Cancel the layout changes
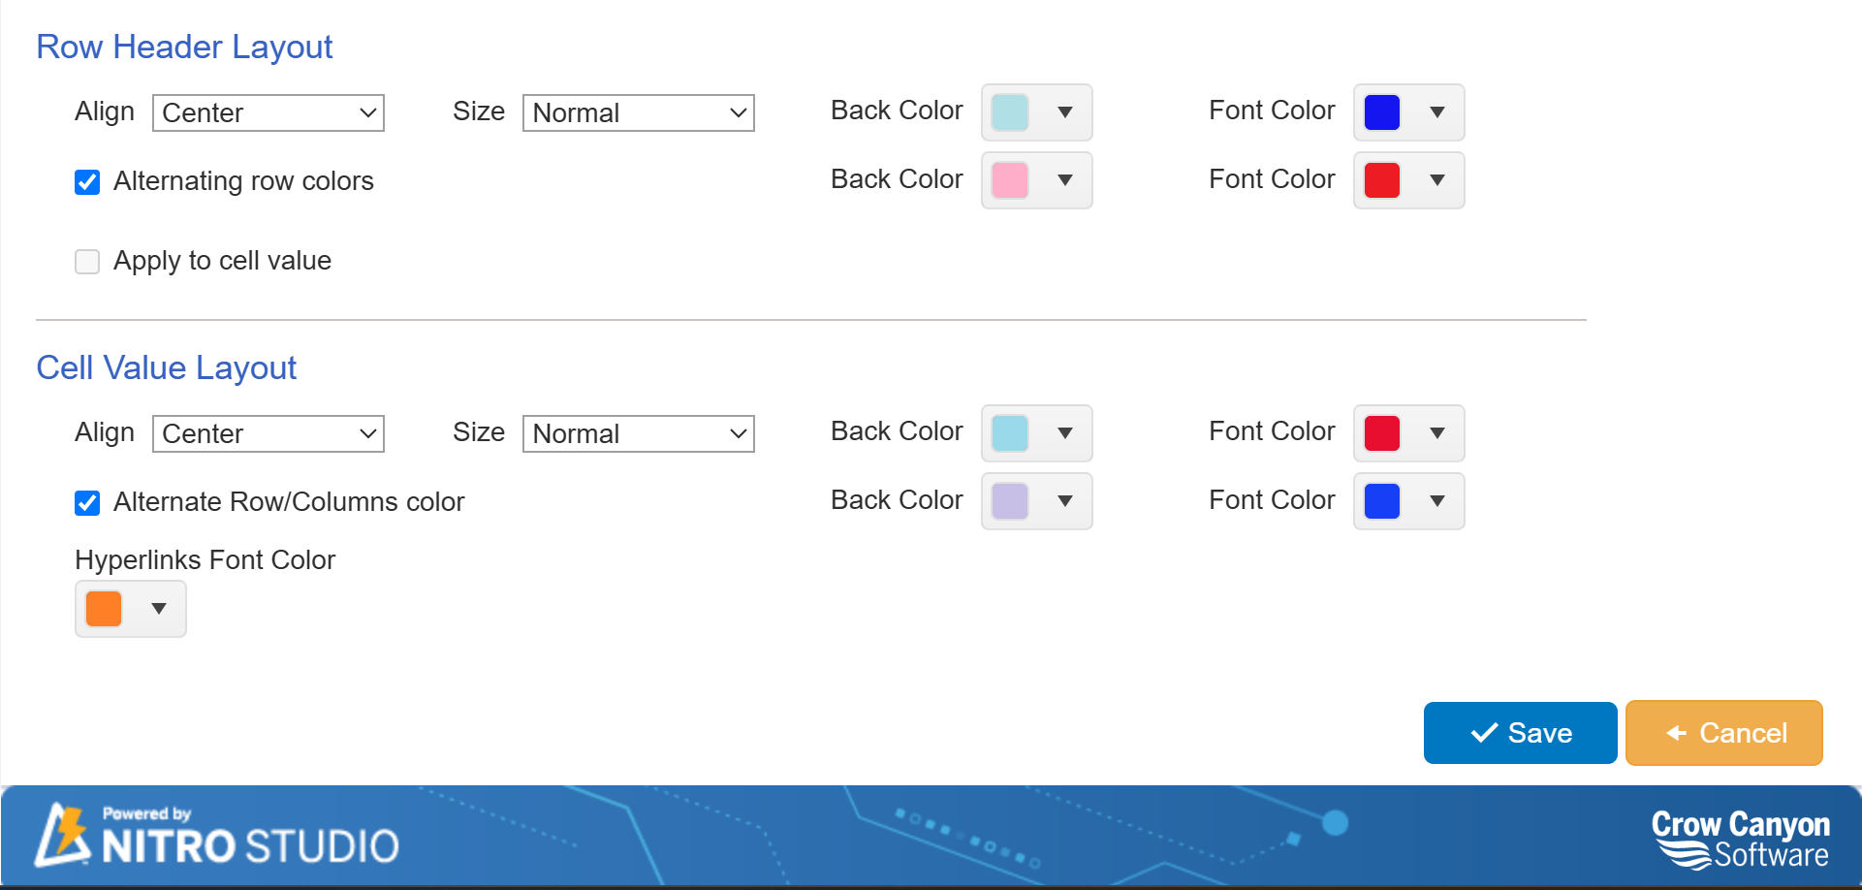 [x=1723, y=733]
